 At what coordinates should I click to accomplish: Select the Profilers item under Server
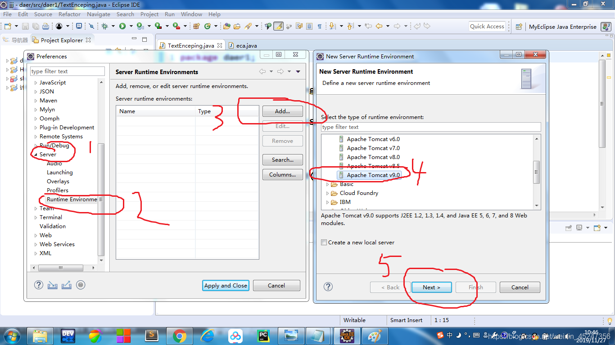58,190
